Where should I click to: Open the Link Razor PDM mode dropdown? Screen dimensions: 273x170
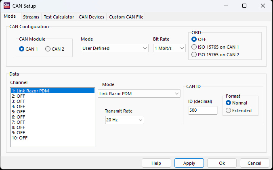coord(139,94)
